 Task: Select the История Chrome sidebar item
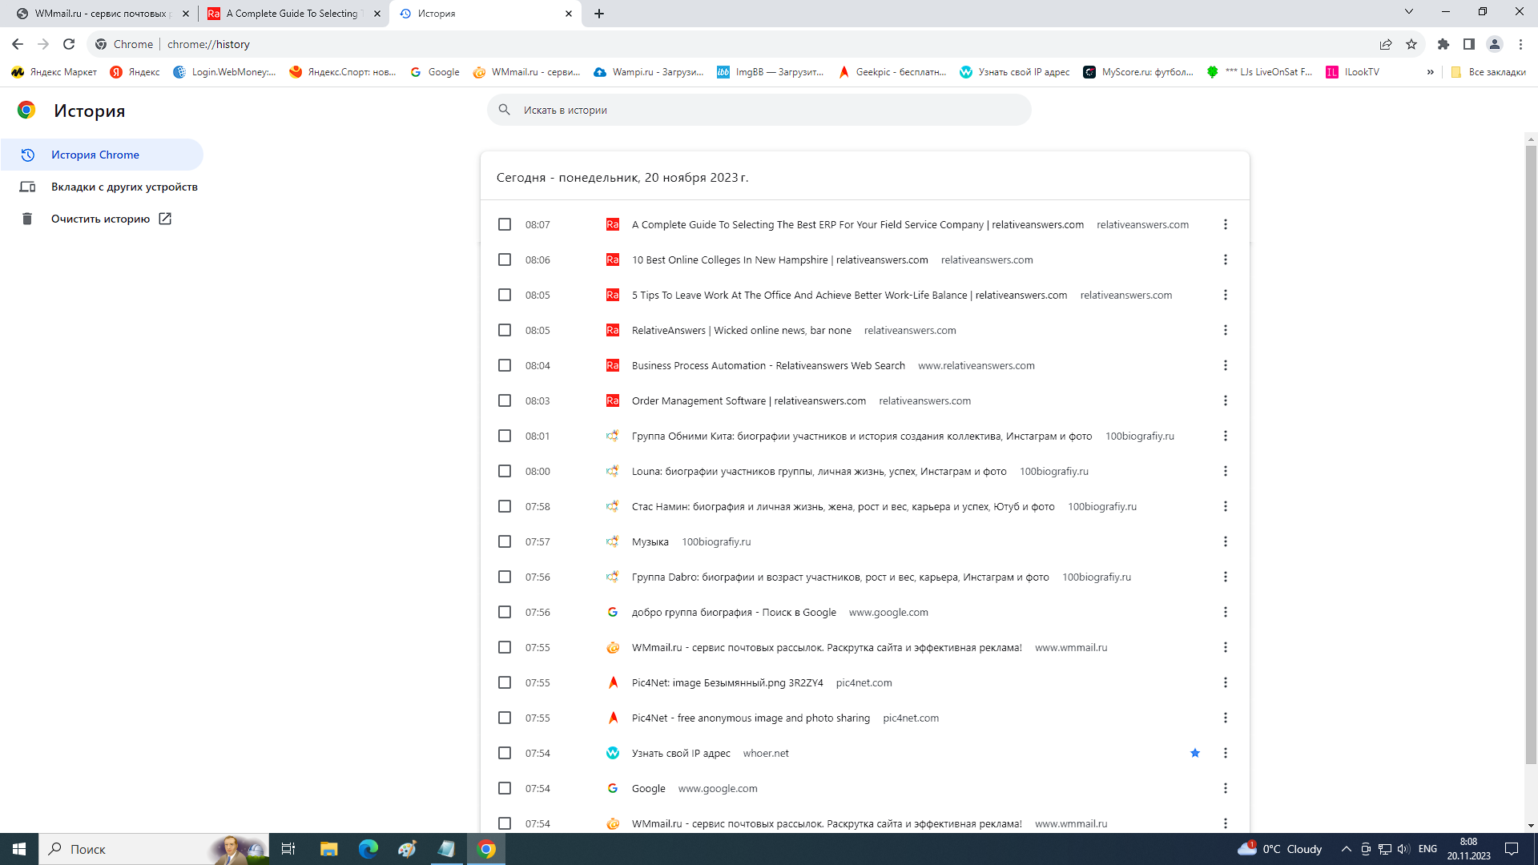(x=102, y=155)
